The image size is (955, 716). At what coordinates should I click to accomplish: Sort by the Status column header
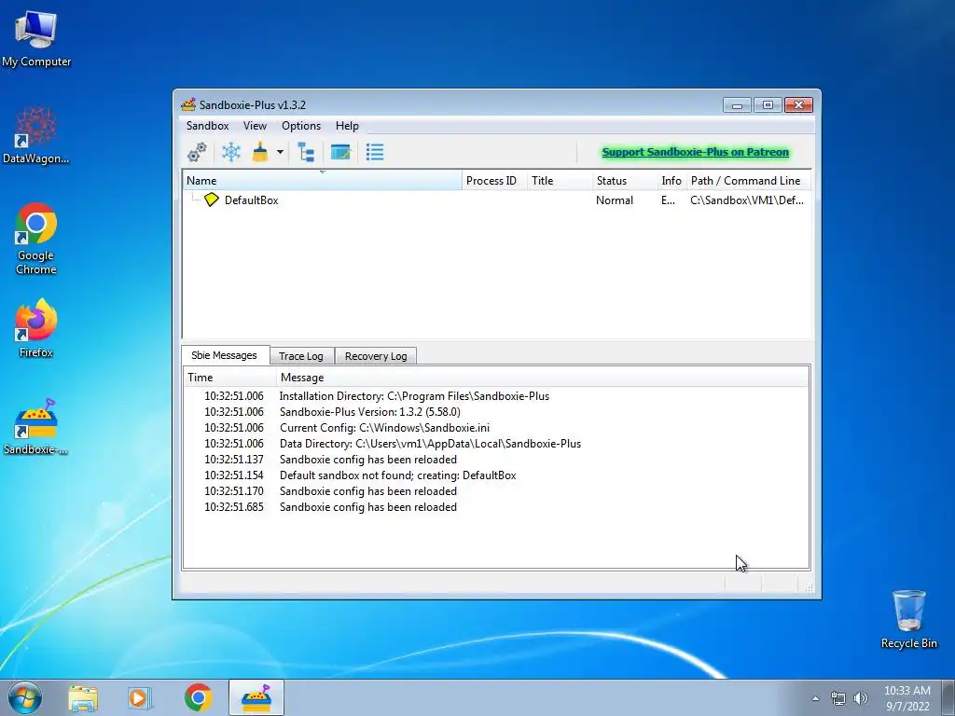click(x=625, y=181)
